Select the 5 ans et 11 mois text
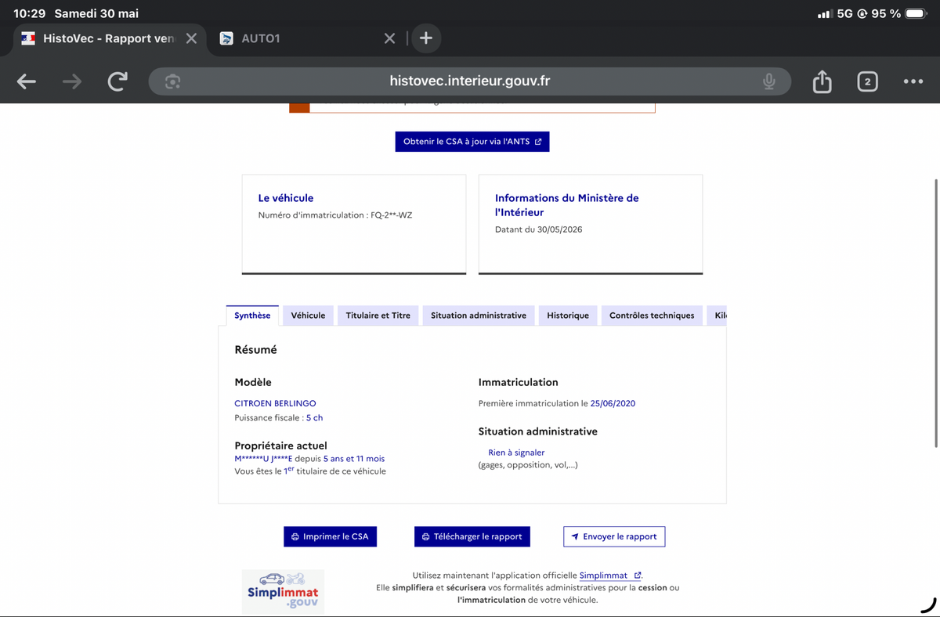 tap(353, 459)
